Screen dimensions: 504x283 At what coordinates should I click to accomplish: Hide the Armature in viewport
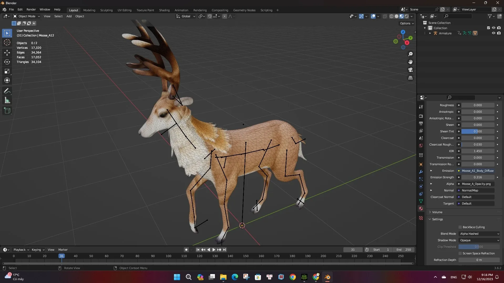click(494, 33)
